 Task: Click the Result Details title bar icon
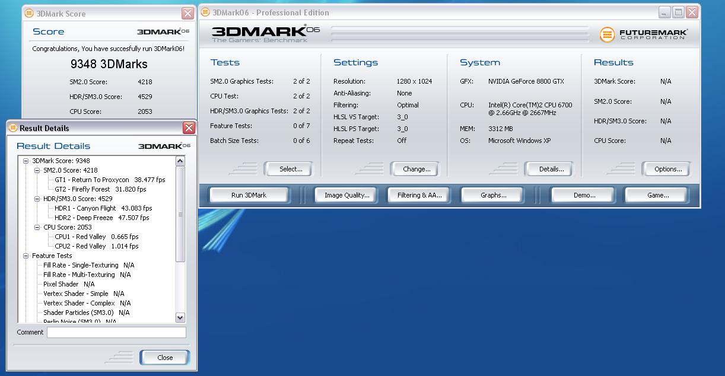[13, 128]
